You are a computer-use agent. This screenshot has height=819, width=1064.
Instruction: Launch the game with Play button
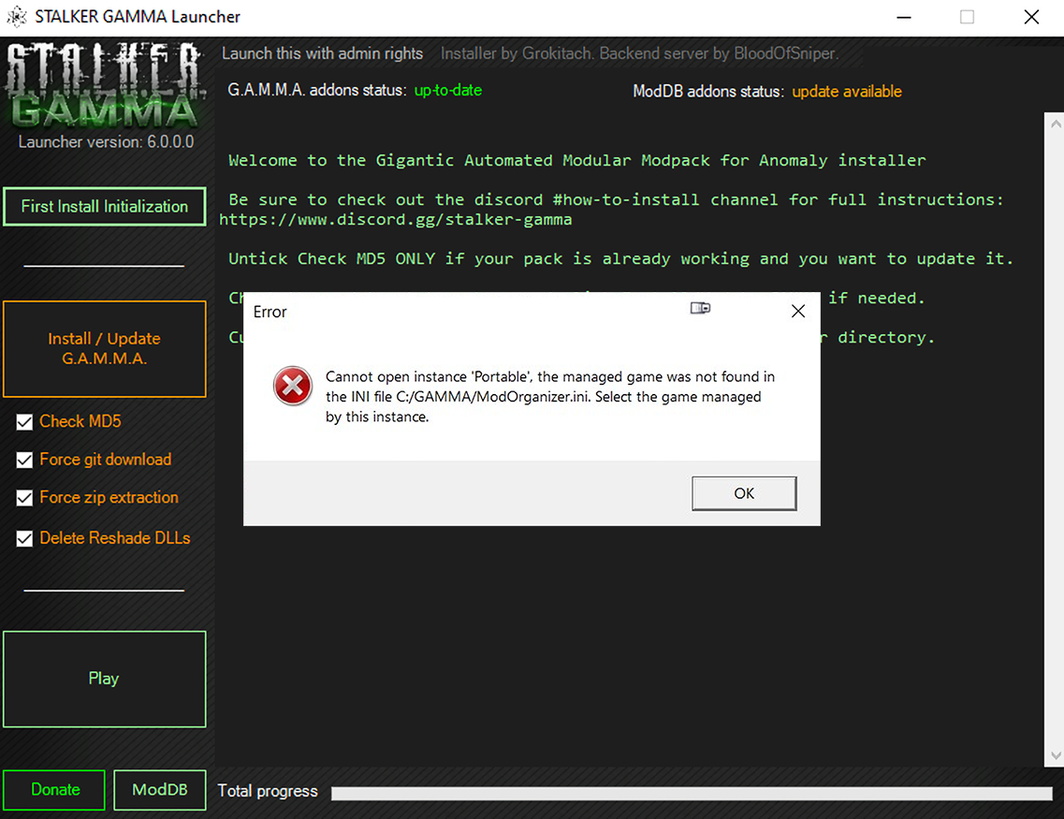point(105,680)
